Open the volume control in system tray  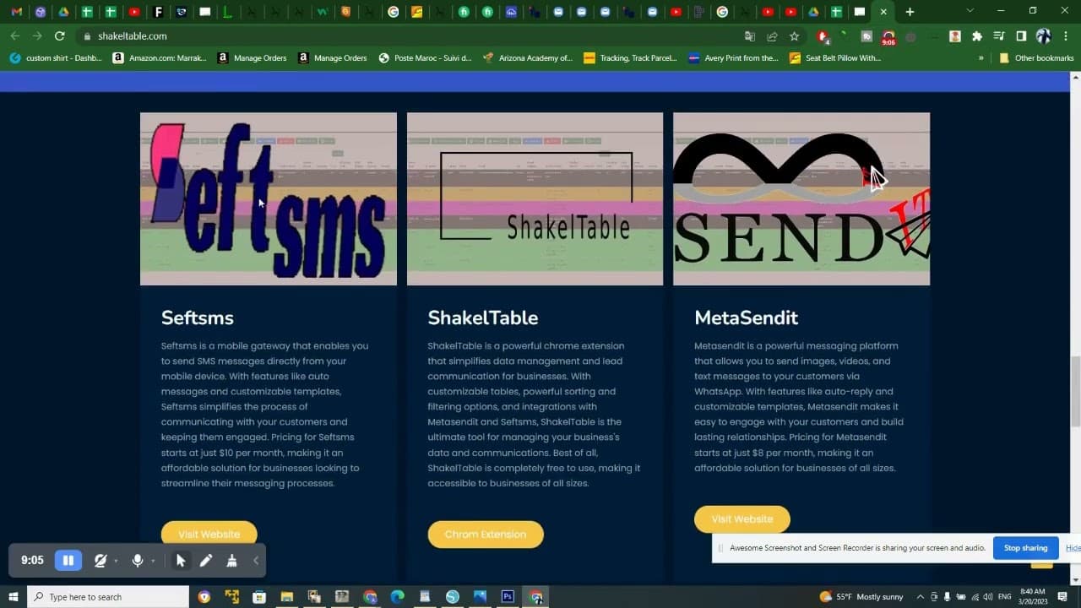tap(988, 597)
